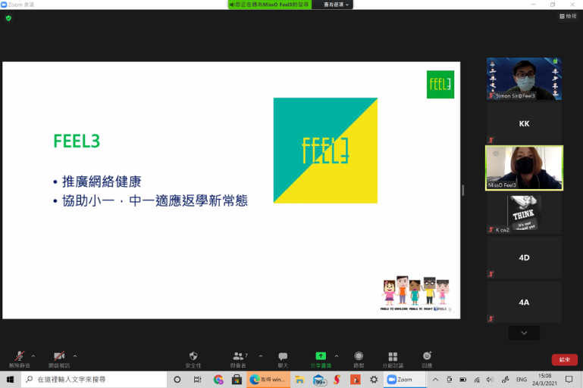Viewport: 583px width, 388px height.
Task: Switch input language ENG indicator
Action: click(x=522, y=380)
